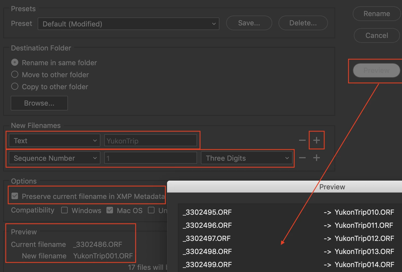
Task: Add a row after the Text filename entry
Action: pyautogui.click(x=317, y=140)
